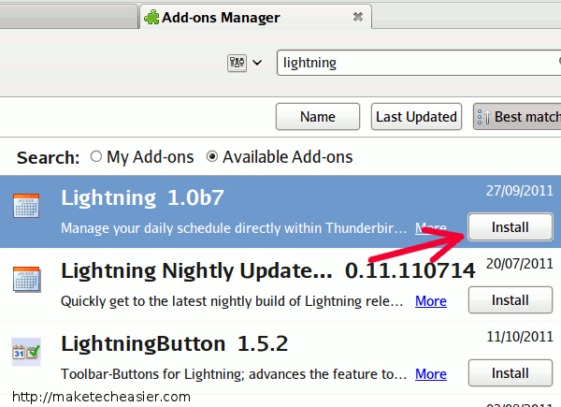Click the Lightning 1.0b7 description text
The image size is (561, 407).
point(234,228)
